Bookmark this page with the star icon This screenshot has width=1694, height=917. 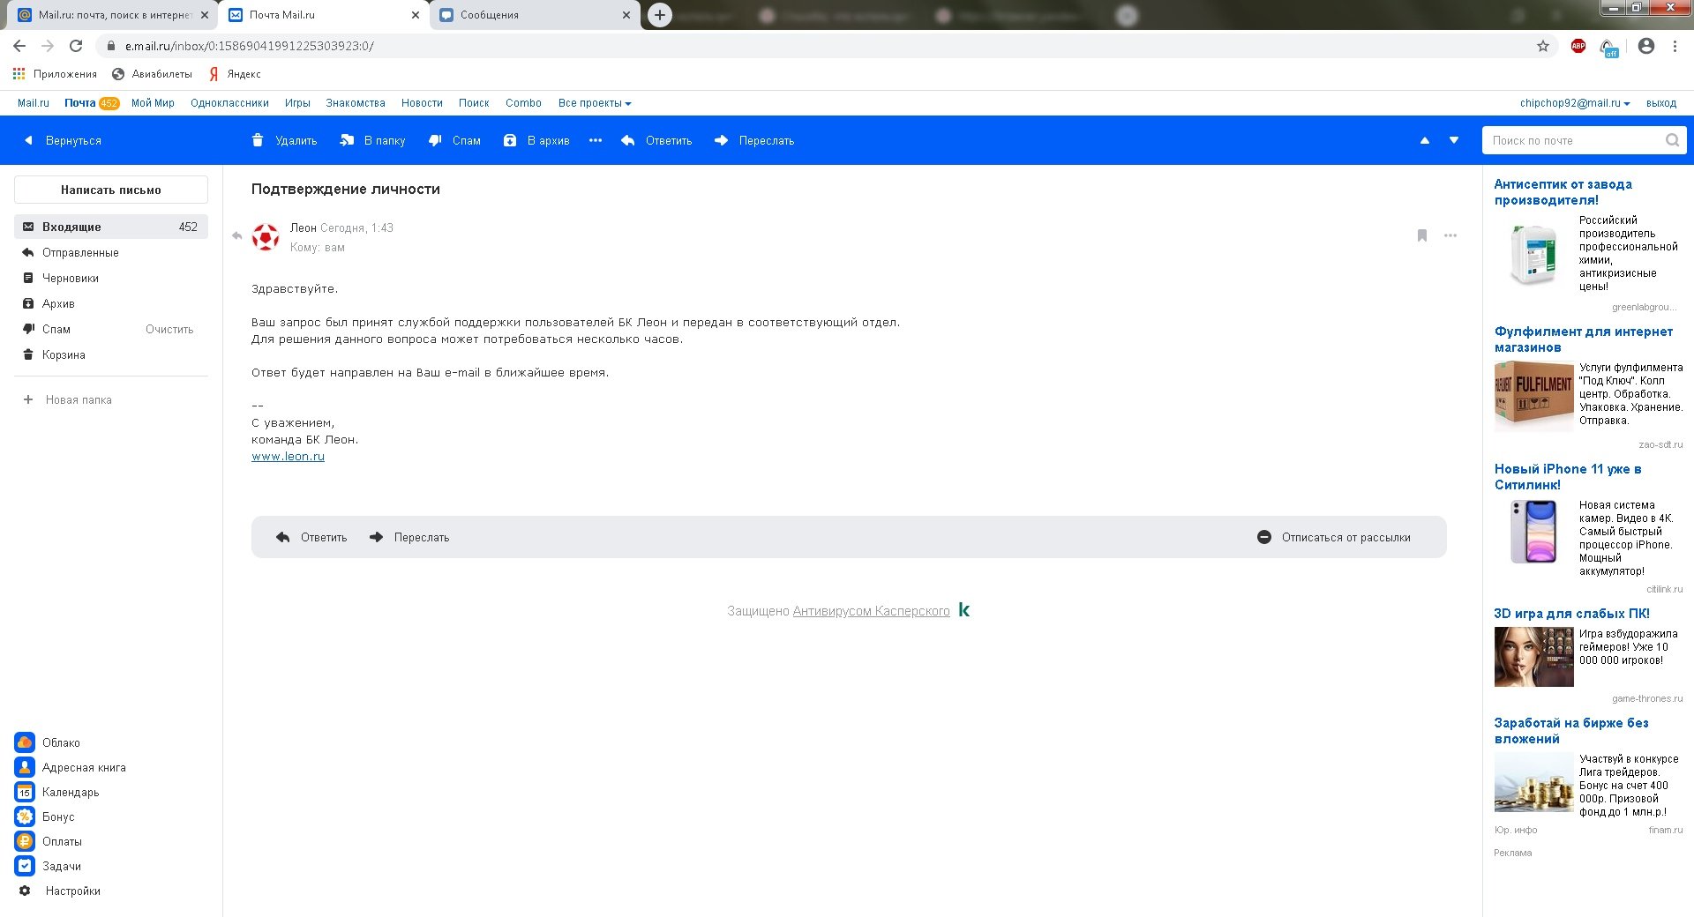tap(1543, 46)
